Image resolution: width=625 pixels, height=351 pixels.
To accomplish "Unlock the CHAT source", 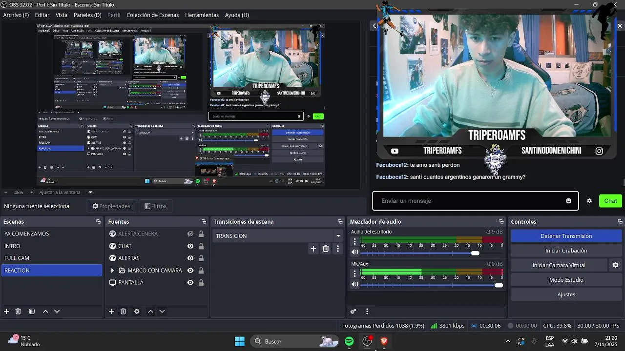I will pos(201,246).
